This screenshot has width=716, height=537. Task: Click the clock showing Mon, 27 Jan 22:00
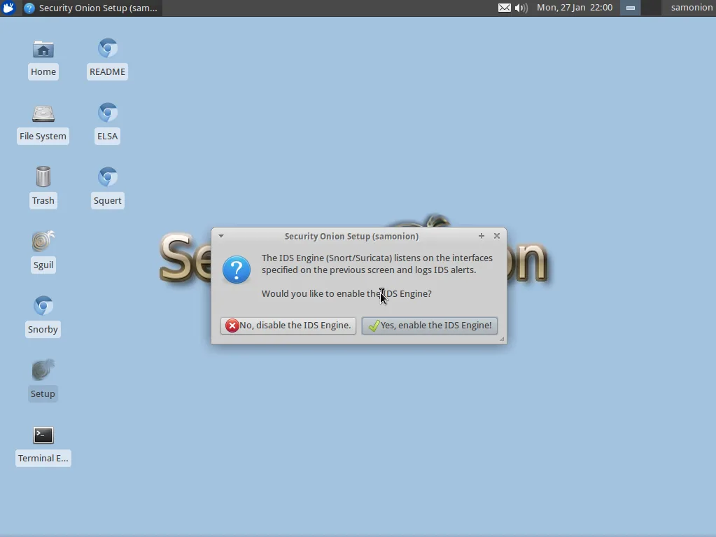(x=575, y=8)
